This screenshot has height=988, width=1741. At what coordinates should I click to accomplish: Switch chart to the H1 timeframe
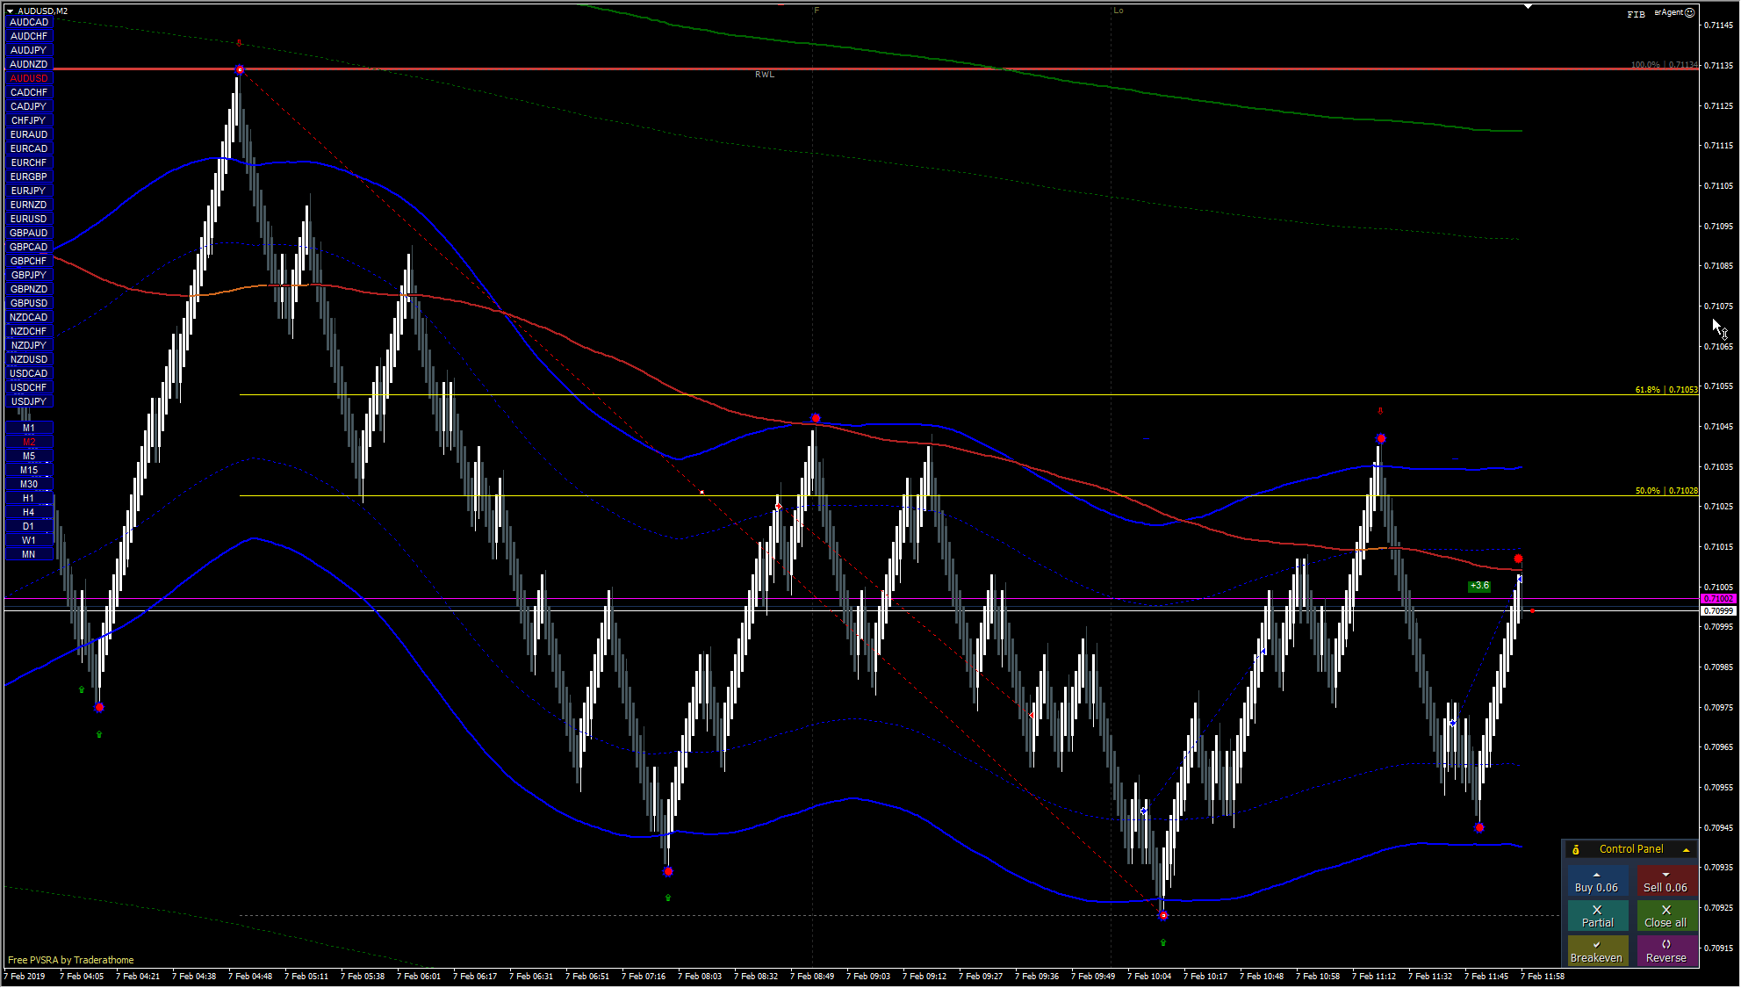tap(29, 498)
